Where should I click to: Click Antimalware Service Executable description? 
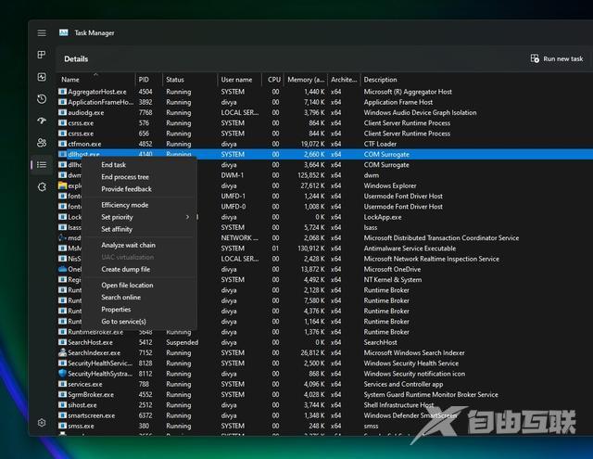pos(410,249)
